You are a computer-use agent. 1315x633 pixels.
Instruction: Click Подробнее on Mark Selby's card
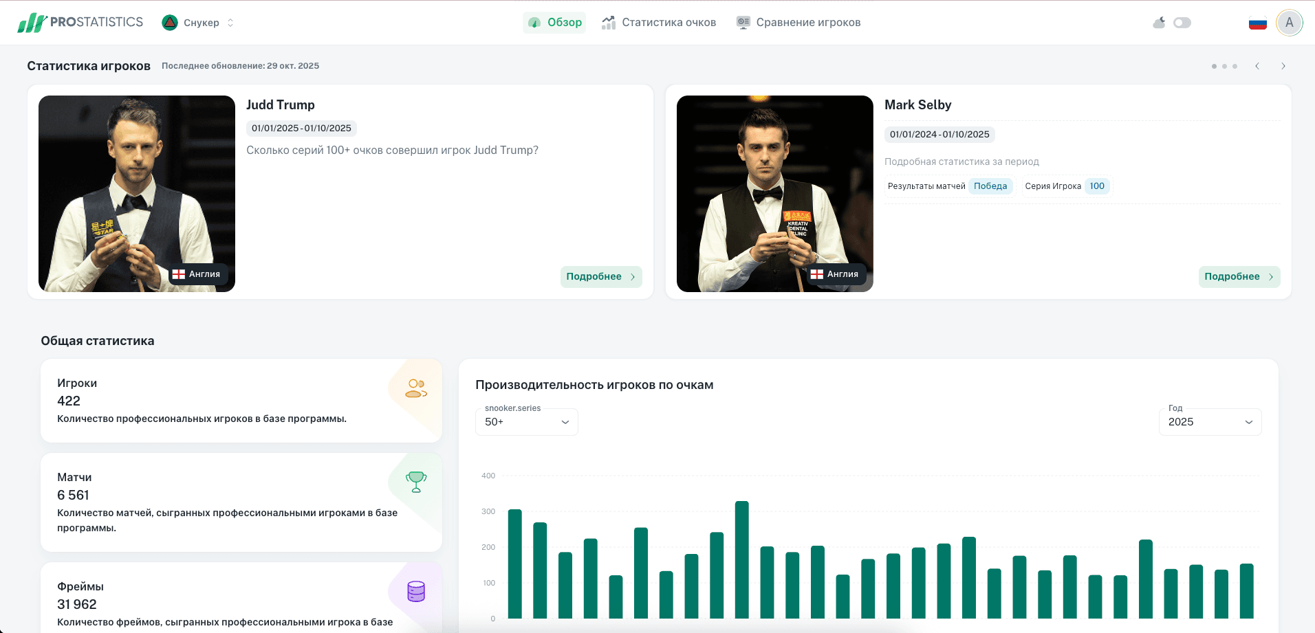coord(1238,276)
